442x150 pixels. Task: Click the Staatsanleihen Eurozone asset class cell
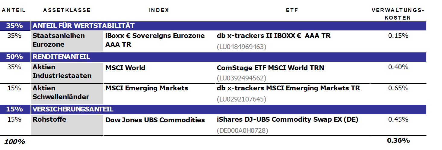pos(59,40)
